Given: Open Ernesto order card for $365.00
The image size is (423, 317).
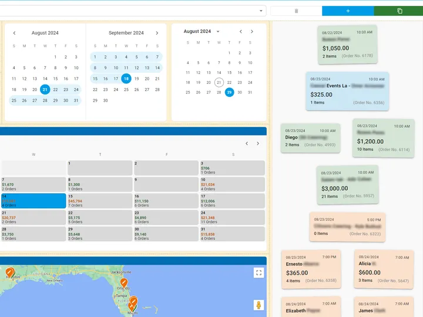Looking at the screenshot, I should (311, 269).
